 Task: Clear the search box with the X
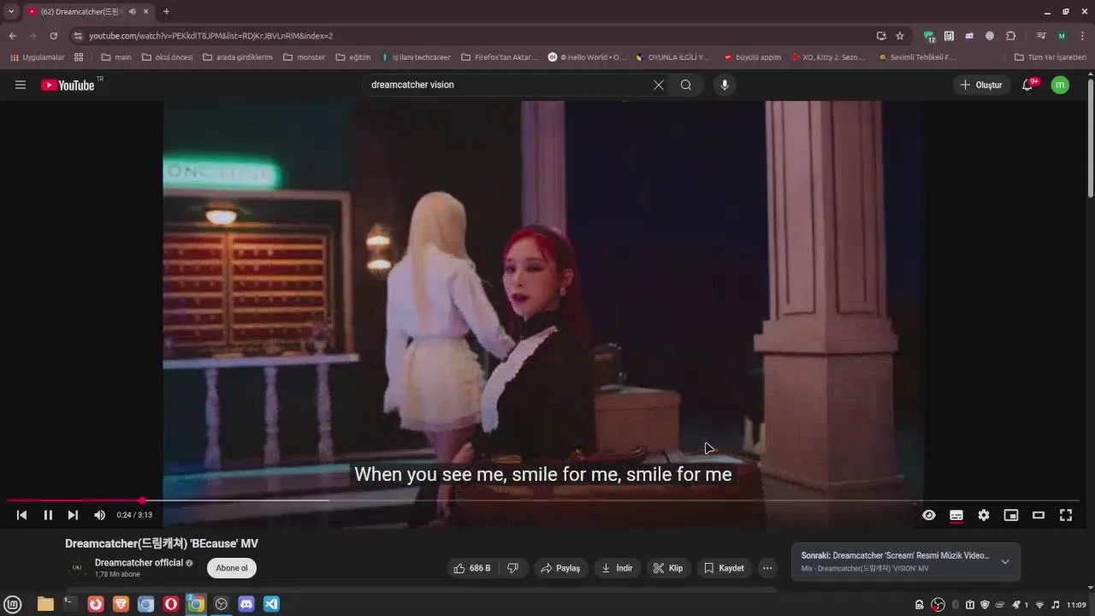pos(659,85)
